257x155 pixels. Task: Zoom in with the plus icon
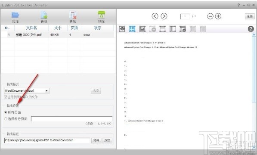(x=218, y=16)
